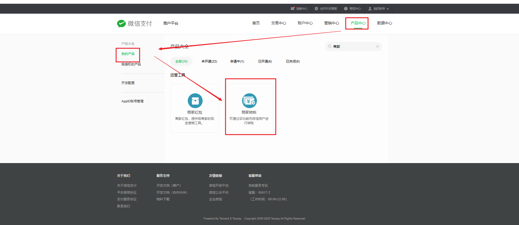This screenshot has width=519, height=225.
Task: Open 帮助中心 help icon in top bar
Action: point(346,9)
